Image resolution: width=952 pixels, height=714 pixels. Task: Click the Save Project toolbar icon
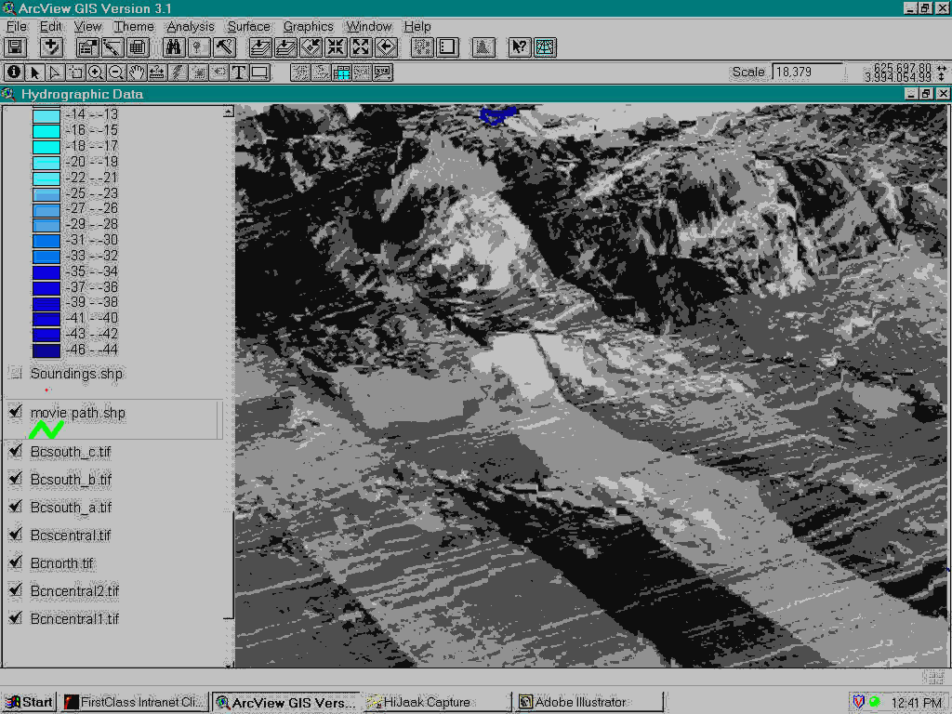point(15,47)
